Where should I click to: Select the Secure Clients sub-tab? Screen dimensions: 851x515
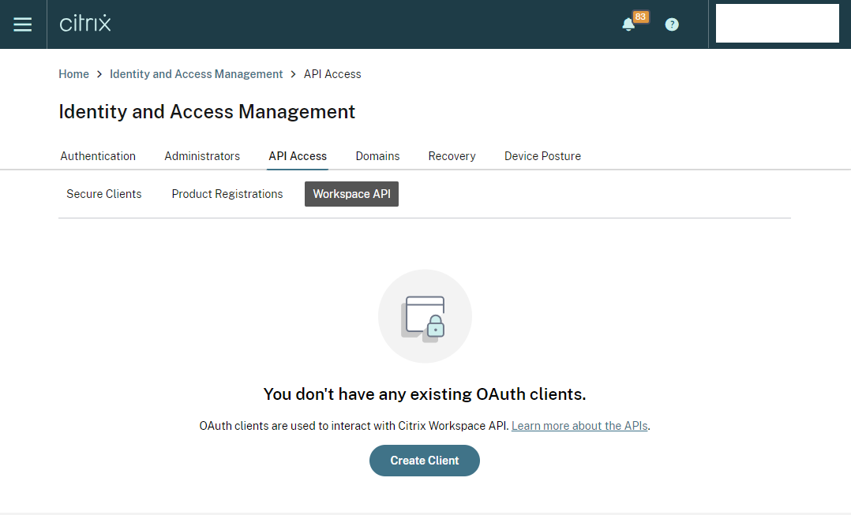coord(104,194)
